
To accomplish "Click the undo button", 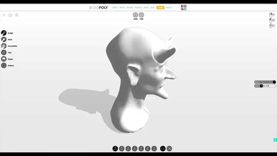I will coord(135,15).
